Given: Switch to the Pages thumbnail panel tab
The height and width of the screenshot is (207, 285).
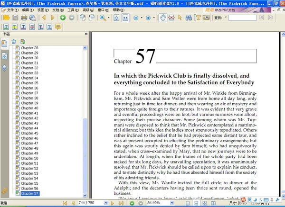Looking at the screenshot, I should point(5,56).
